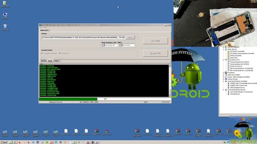This screenshot has width=257, height=144.
Task: Select the 'Flashing : system.img' log line
Action: coord(48,95)
